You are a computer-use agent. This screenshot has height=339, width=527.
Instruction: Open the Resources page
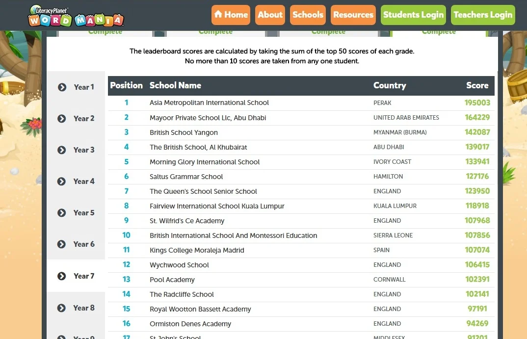[353, 15]
